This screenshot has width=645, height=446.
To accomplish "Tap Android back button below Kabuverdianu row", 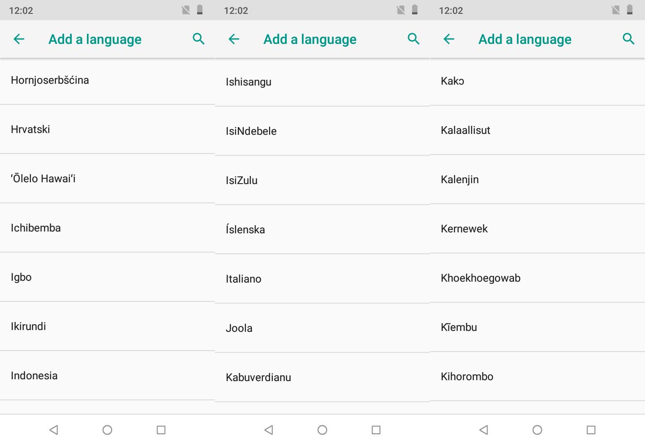I will tap(269, 430).
